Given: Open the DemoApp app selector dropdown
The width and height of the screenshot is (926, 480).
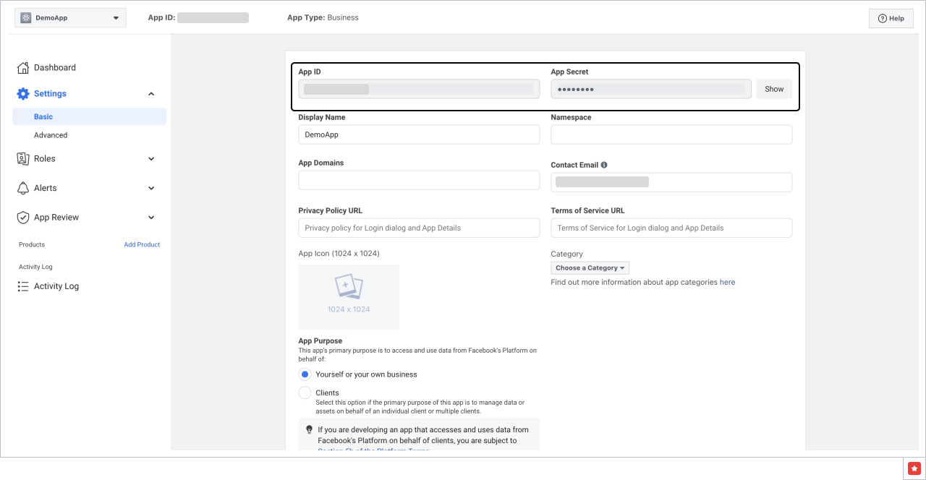Looking at the screenshot, I should pyautogui.click(x=69, y=17).
